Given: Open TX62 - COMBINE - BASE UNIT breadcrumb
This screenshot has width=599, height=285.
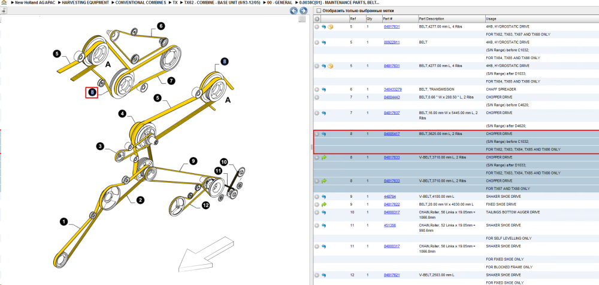Looking at the screenshot, I should (x=221, y=2).
